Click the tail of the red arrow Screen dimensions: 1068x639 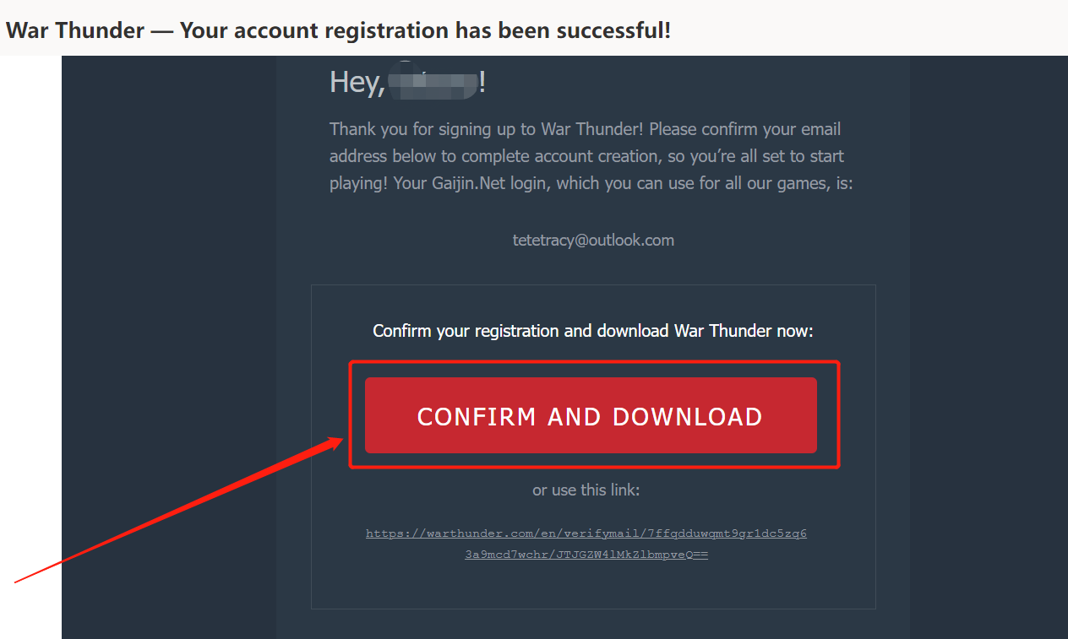pyautogui.click(x=17, y=581)
